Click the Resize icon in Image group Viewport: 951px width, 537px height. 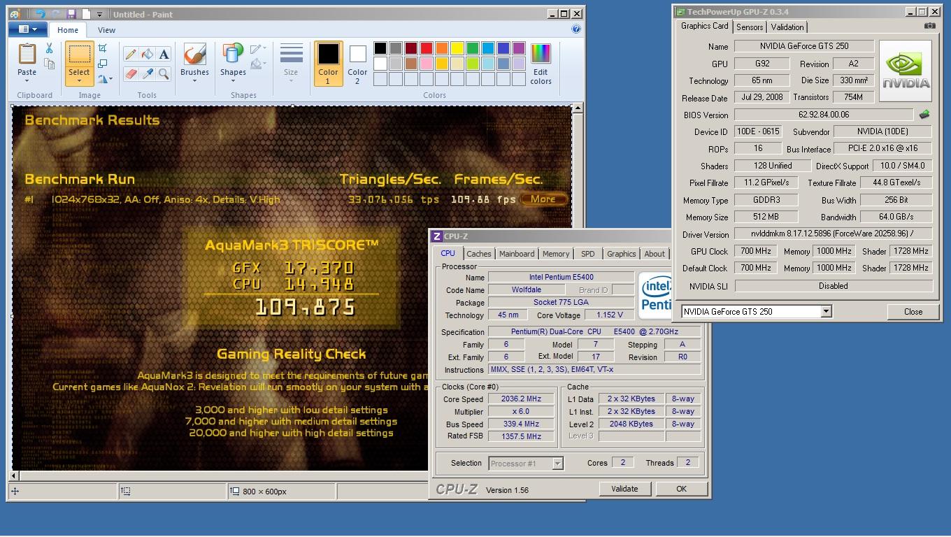[103, 64]
